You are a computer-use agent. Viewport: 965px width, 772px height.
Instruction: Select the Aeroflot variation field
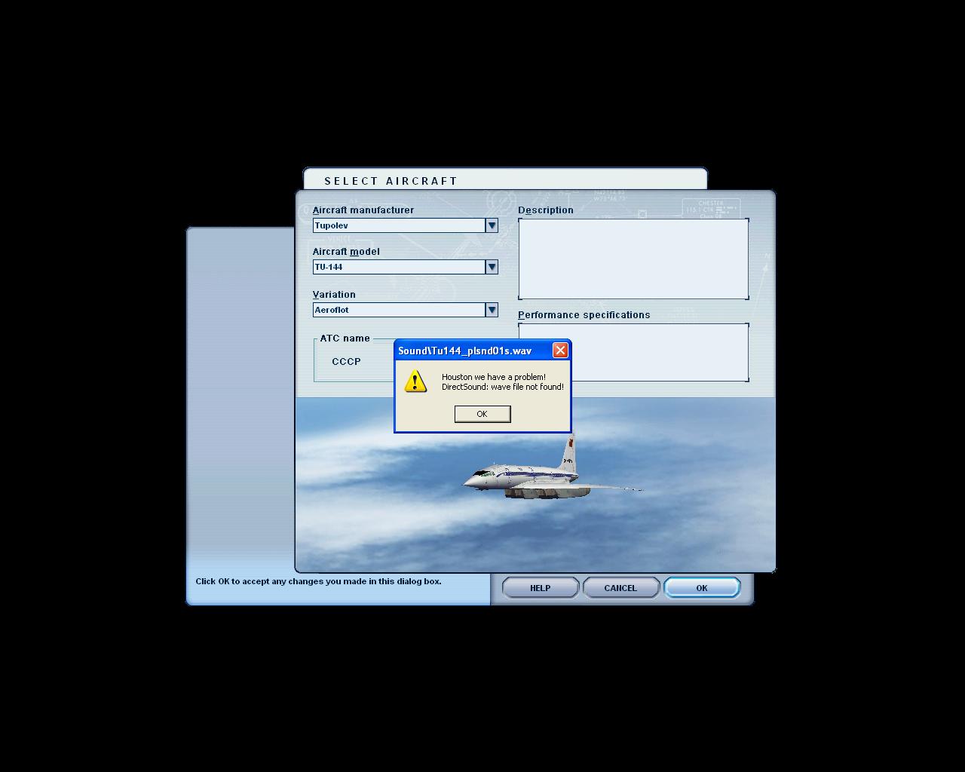point(399,310)
